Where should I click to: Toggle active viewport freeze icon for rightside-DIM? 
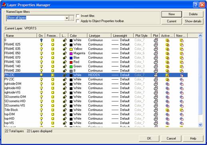coord(167,84)
